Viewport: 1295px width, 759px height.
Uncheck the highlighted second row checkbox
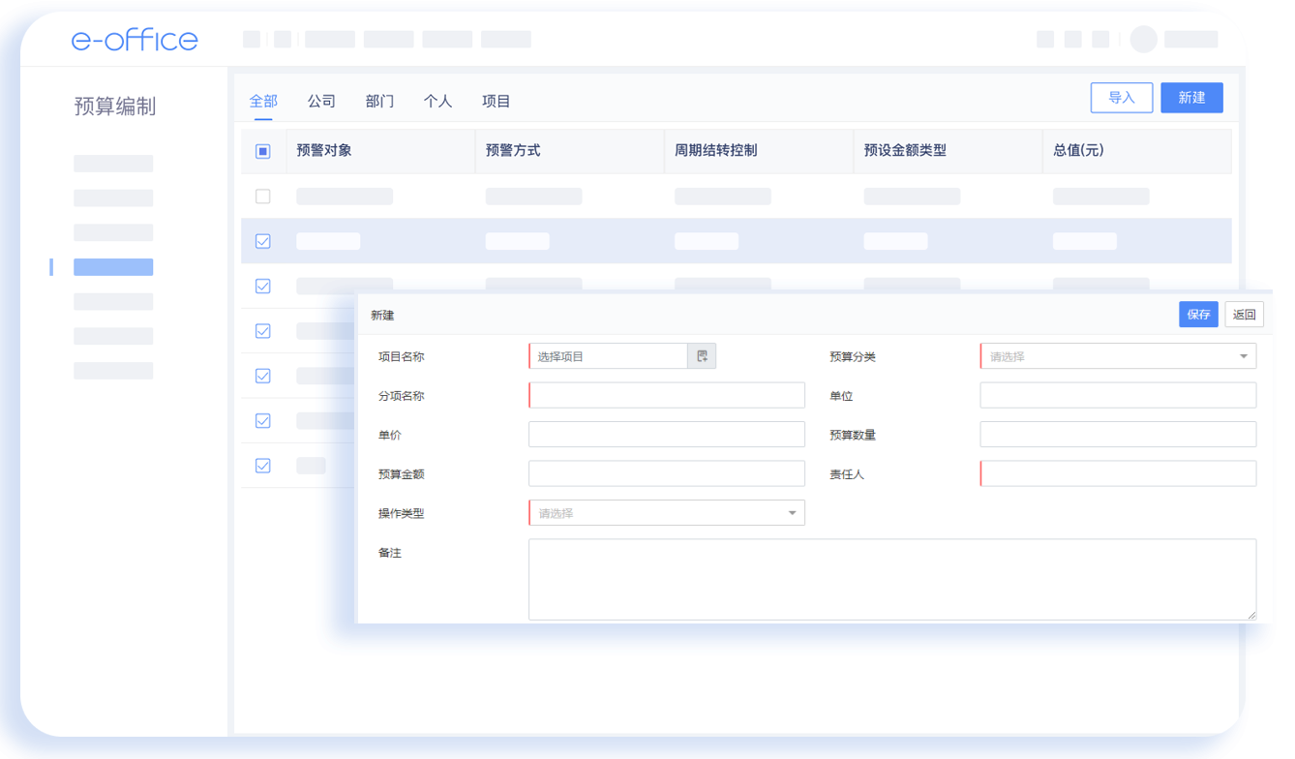[262, 241]
